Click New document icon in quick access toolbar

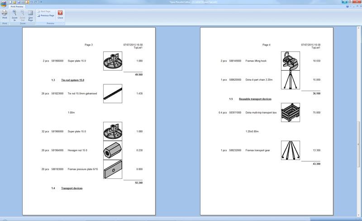(x=10, y=2)
